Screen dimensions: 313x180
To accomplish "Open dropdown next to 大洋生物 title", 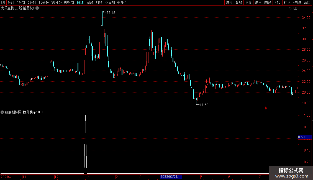I will coord(37,8).
